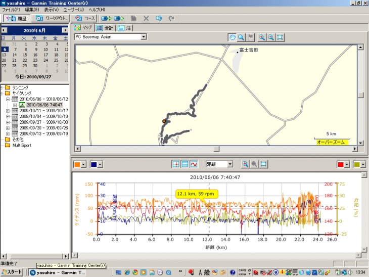Click the Garmin Training Center taskbar button
Viewport: 369px width, 277px height.
57,272
